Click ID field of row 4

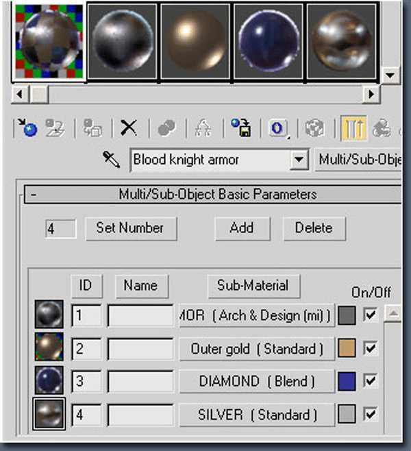(x=86, y=415)
